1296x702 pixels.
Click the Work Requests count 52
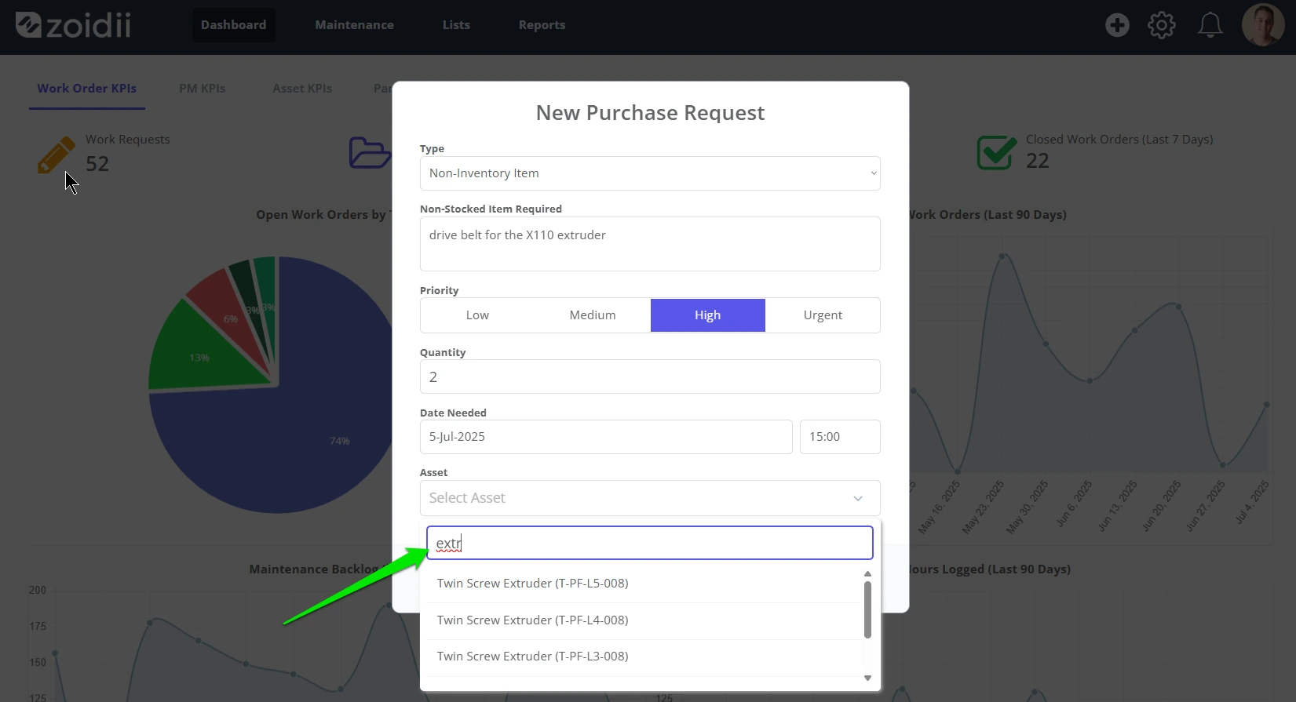(x=97, y=164)
